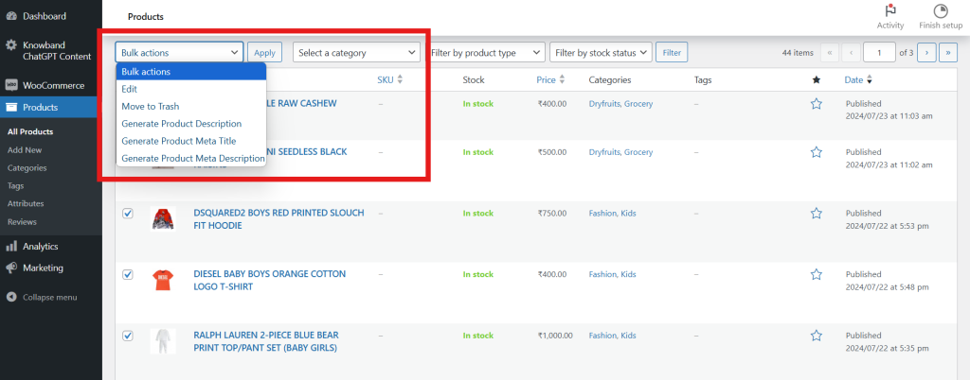Screen dimensions: 970x380
Task: Open Categories submenu link
Action: pyautogui.click(x=27, y=168)
